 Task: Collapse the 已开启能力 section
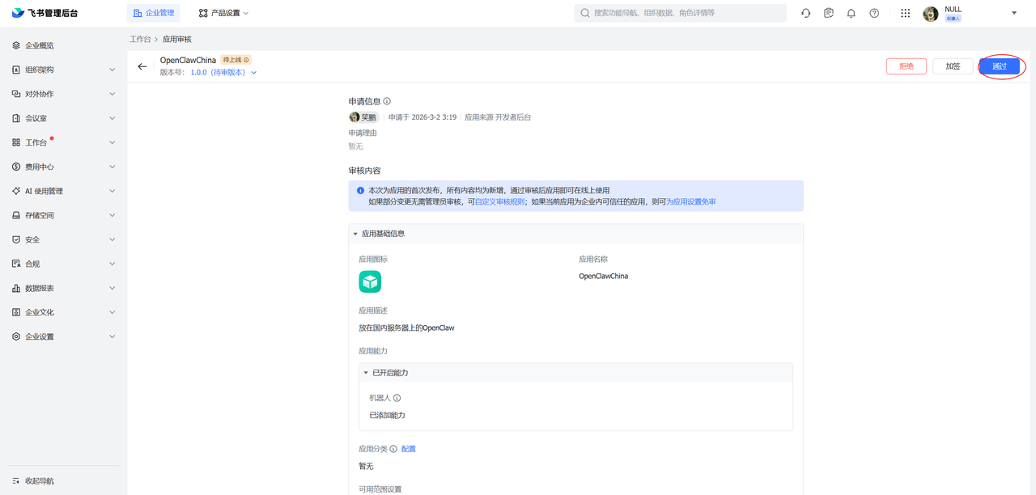(366, 373)
